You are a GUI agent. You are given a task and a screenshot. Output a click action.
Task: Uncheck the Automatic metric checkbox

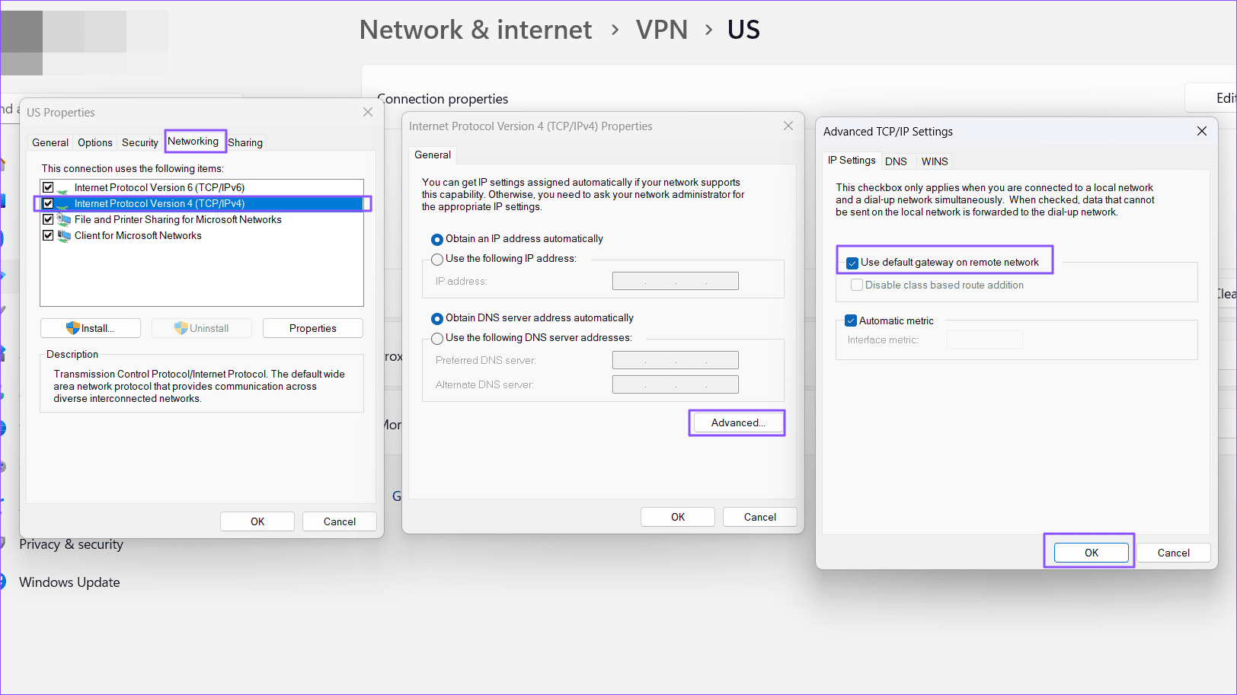(851, 321)
